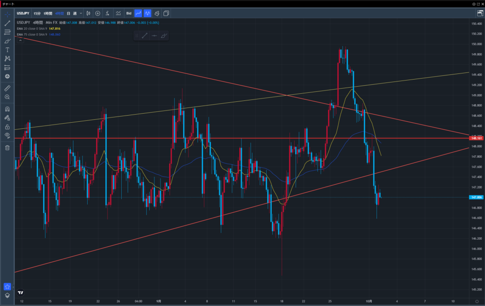Select the ruler measure tool
The image size is (485, 306).
pyautogui.click(x=7, y=88)
